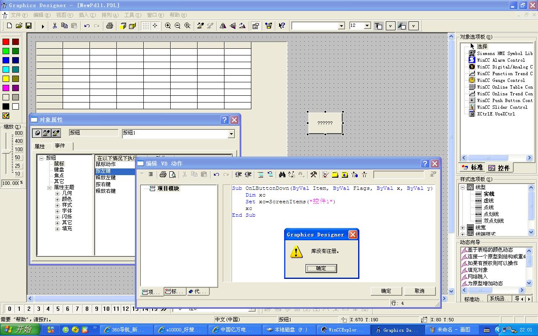538x336 pixels.
Task: Open print preview in the VB action editor
Action: (x=172, y=174)
